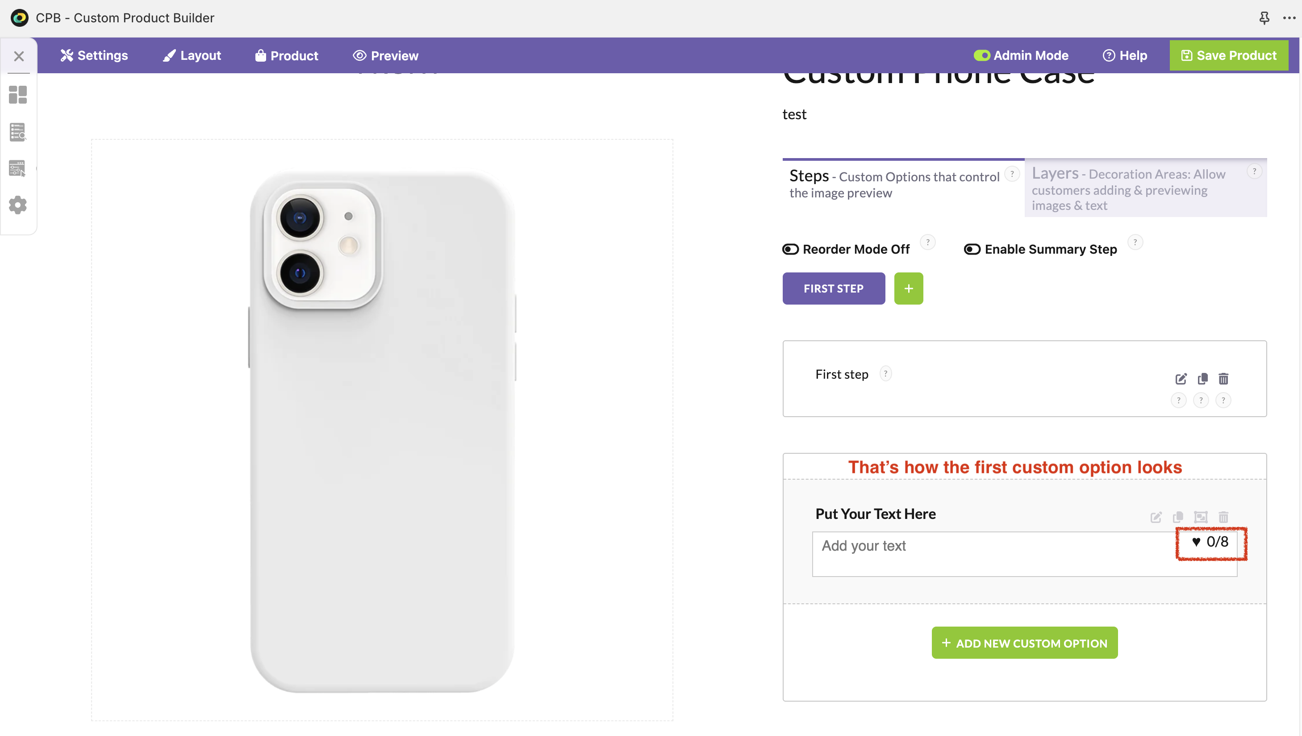
Task: Edit the 'Put Your Text Here' option
Action: click(x=1156, y=517)
